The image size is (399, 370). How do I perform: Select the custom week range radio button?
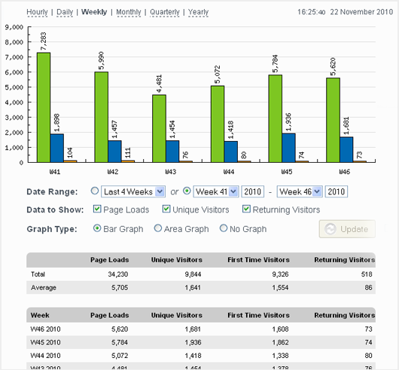[x=187, y=191]
